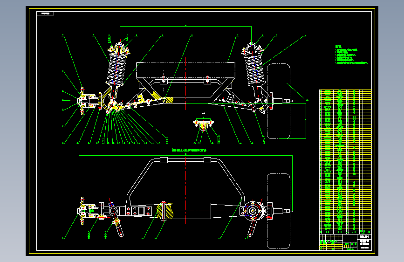The height and width of the screenshot is (262, 404).
Task: Click the hatched section of the plan view axle
Action: tap(165, 211)
